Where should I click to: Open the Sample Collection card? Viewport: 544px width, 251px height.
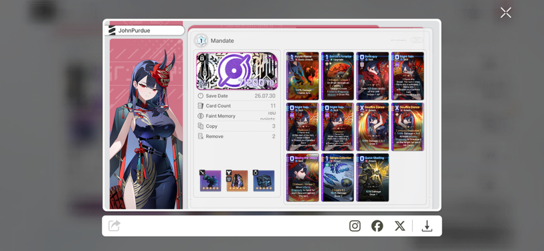pos(337,177)
